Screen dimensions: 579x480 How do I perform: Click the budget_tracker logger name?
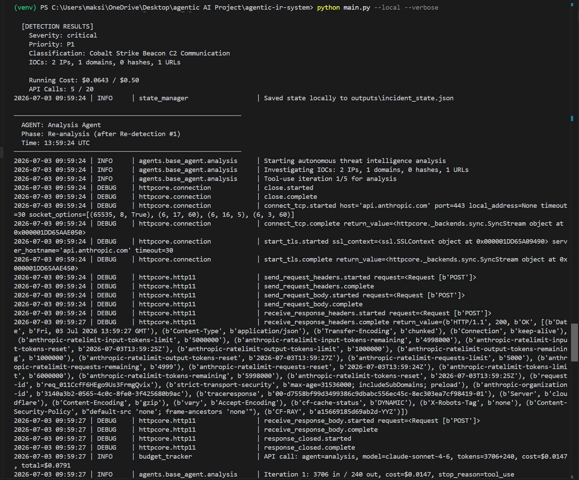(x=165, y=457)
